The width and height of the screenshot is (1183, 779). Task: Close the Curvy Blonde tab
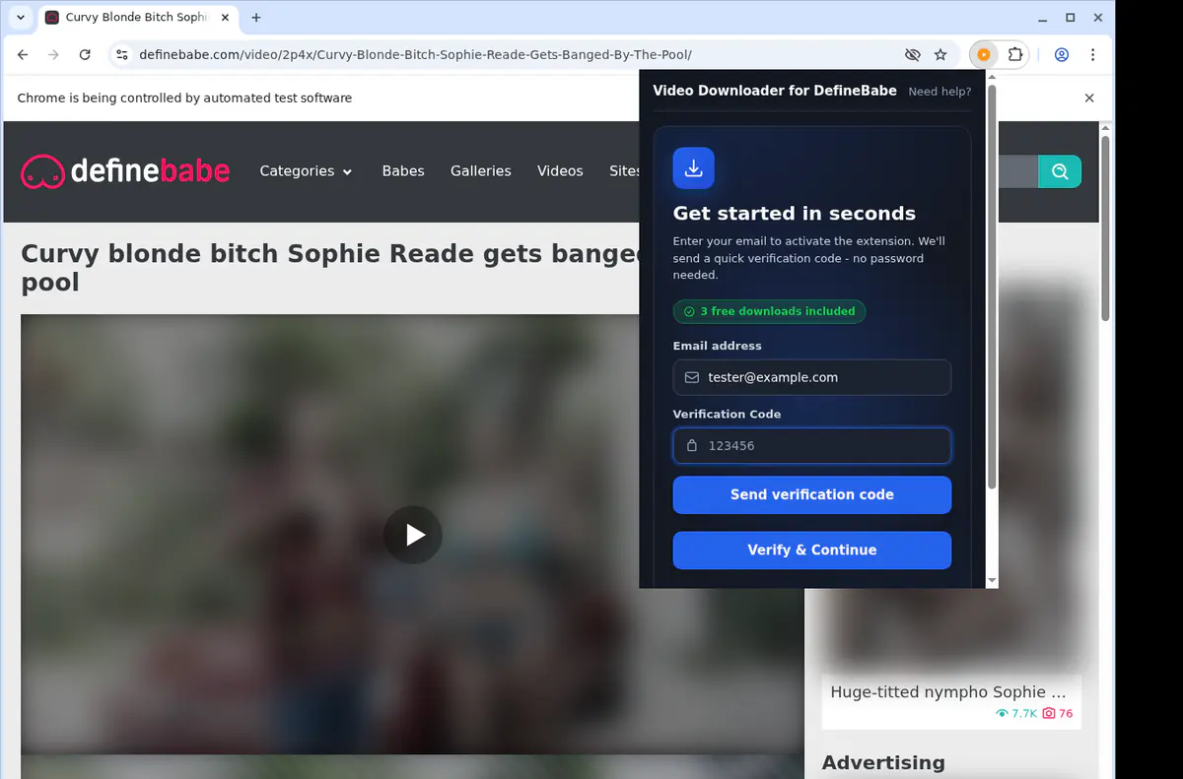(226, 18)
